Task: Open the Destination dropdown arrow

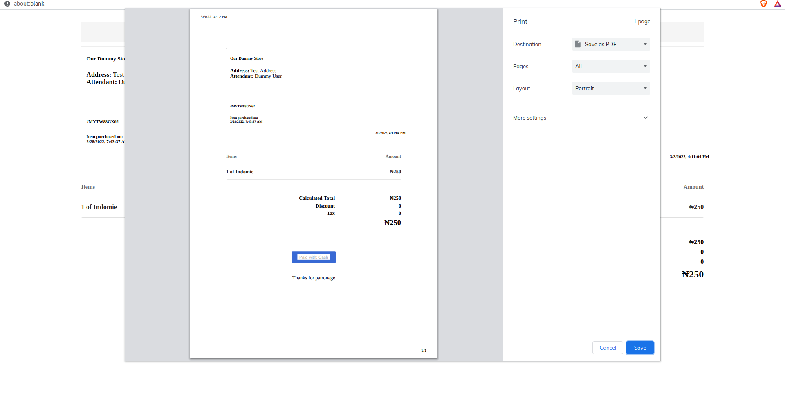Action: pos(645,44)
